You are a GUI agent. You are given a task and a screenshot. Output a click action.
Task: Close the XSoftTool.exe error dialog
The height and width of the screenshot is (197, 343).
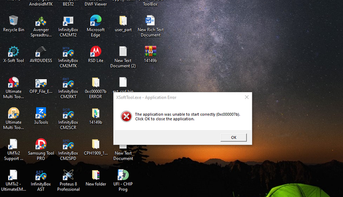pyautogui.click(x=247, y=97)
